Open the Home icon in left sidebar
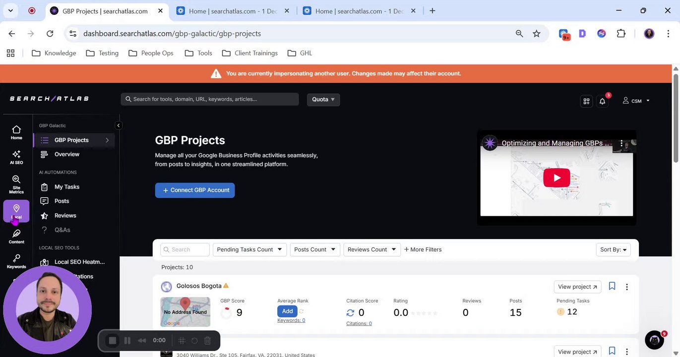The width and height of the screenshot is (680, 357). tap(16, 132)
